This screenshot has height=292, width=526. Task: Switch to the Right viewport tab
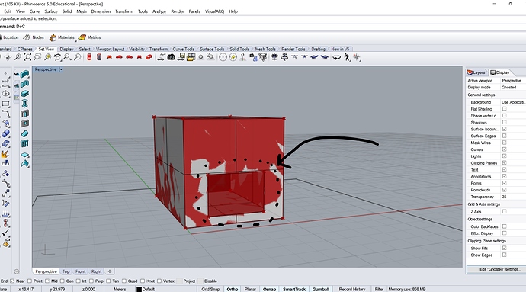point(96,271)
